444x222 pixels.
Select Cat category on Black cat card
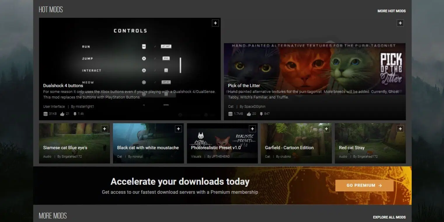coord(120,157)
